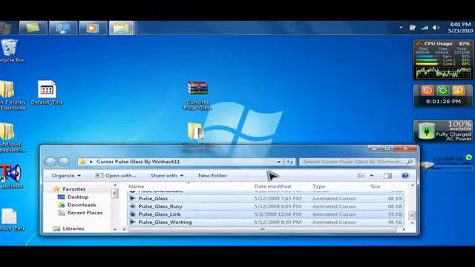Refresh the Explorer folder view
475x267 pixels.
[x=289, y=162]
